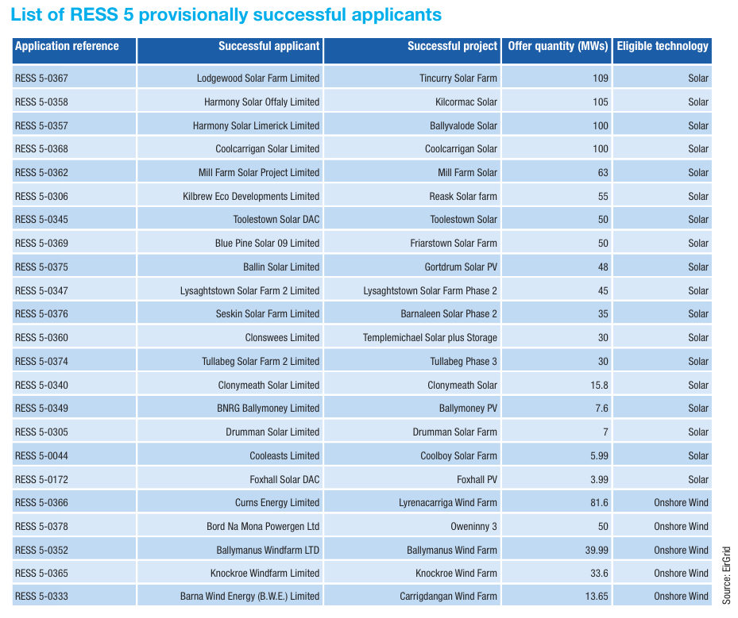The image size is (738, 618).
Task: Select Kilbrew Eco Developments Limited cell
Action: coord(251,197)
